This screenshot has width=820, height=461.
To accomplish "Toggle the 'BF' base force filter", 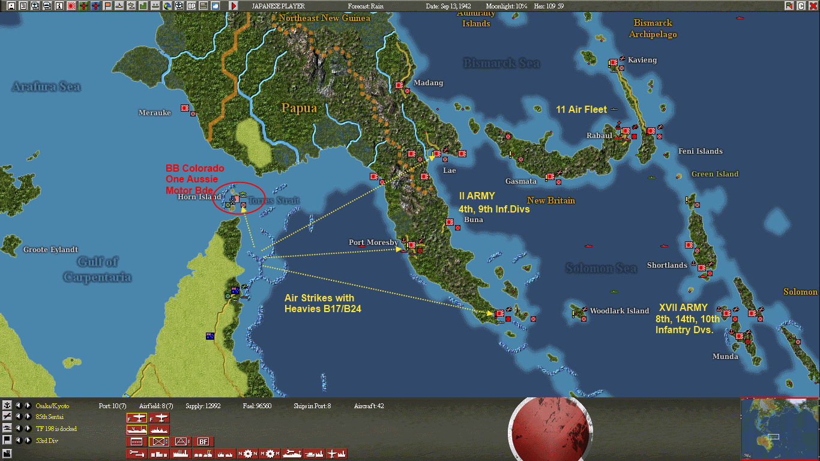I will click(x=205, y=442).
